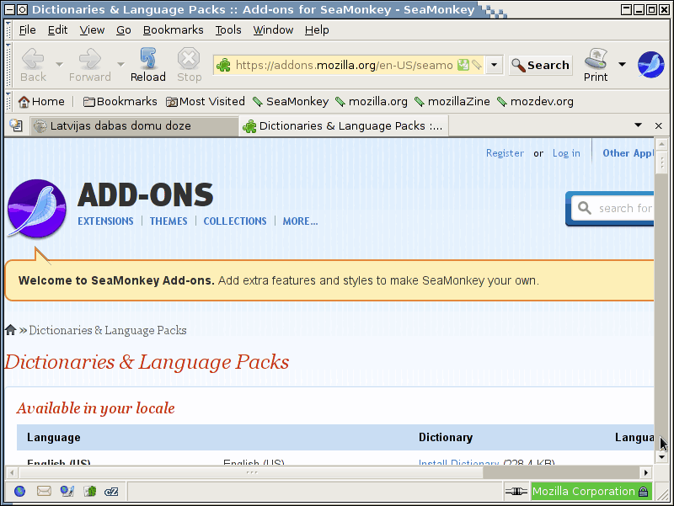The width and height of the screenshot is (674, 506).
Task: Open the Help menu
Action: (317, 30)
